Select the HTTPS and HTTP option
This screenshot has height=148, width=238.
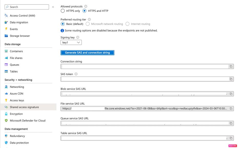(85, 11)
